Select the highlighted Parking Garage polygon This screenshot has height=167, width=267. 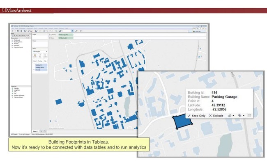tap(182, 121)
